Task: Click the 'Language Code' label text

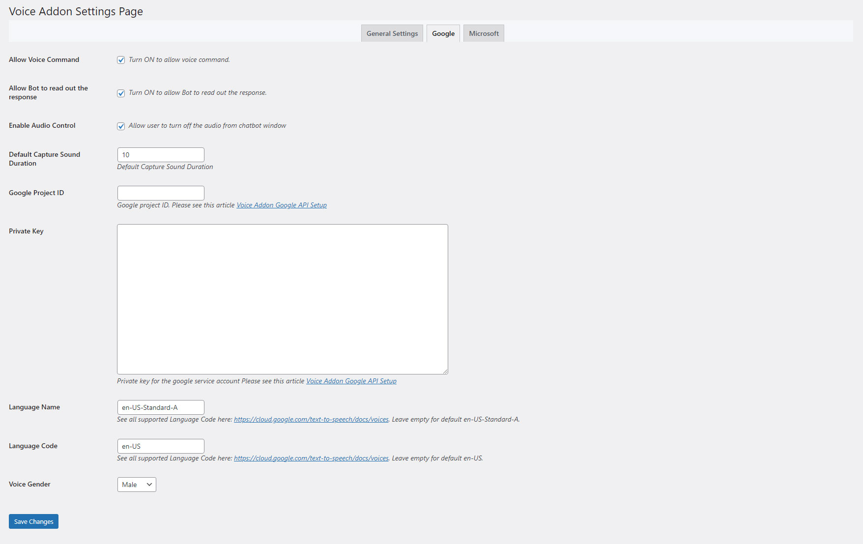Action: tap(33, 446)
